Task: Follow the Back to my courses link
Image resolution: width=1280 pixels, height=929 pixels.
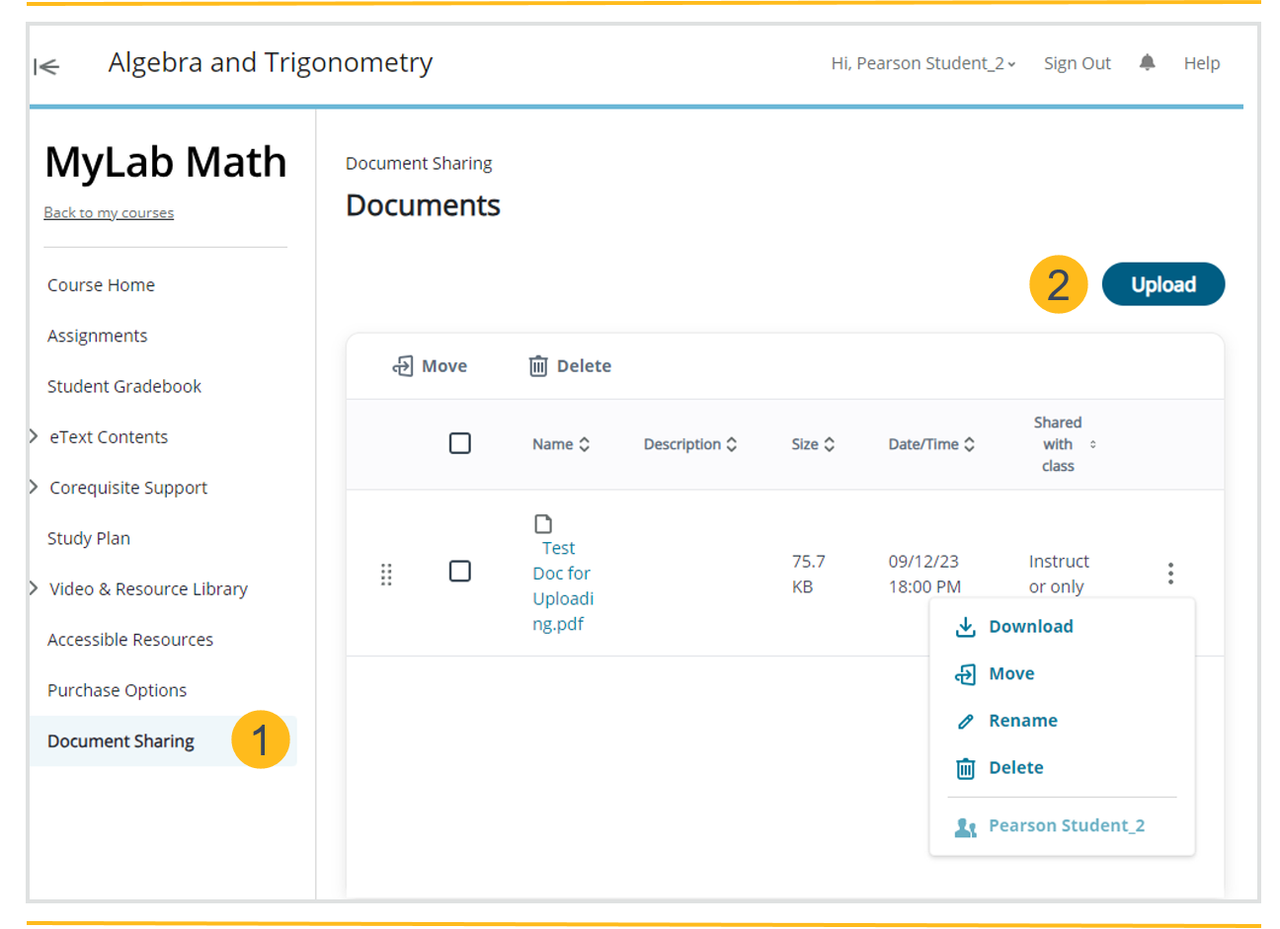Action: click(109, 212)
